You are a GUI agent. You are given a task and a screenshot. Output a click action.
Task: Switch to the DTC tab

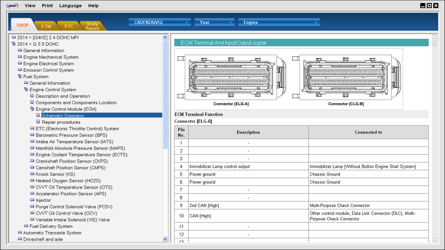point(69,26)
